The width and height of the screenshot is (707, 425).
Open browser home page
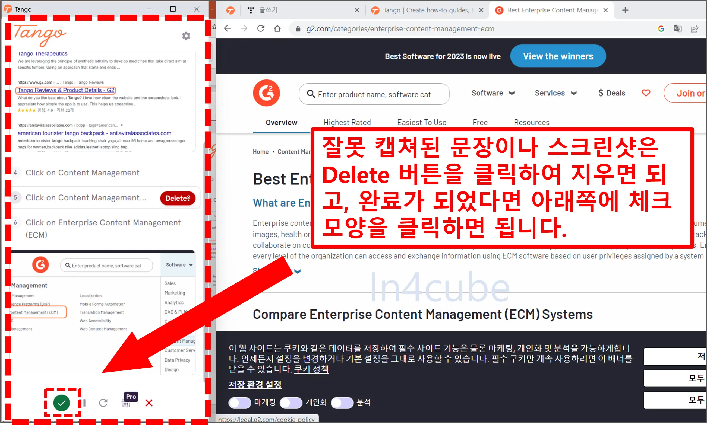click(x=277, y=28)
